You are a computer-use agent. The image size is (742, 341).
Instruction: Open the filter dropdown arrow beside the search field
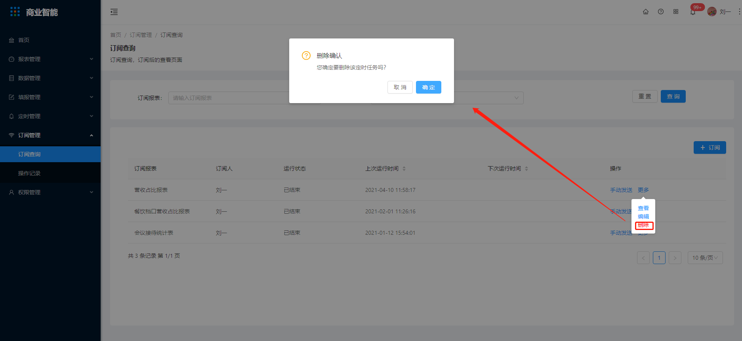click(x=516, y=98)
